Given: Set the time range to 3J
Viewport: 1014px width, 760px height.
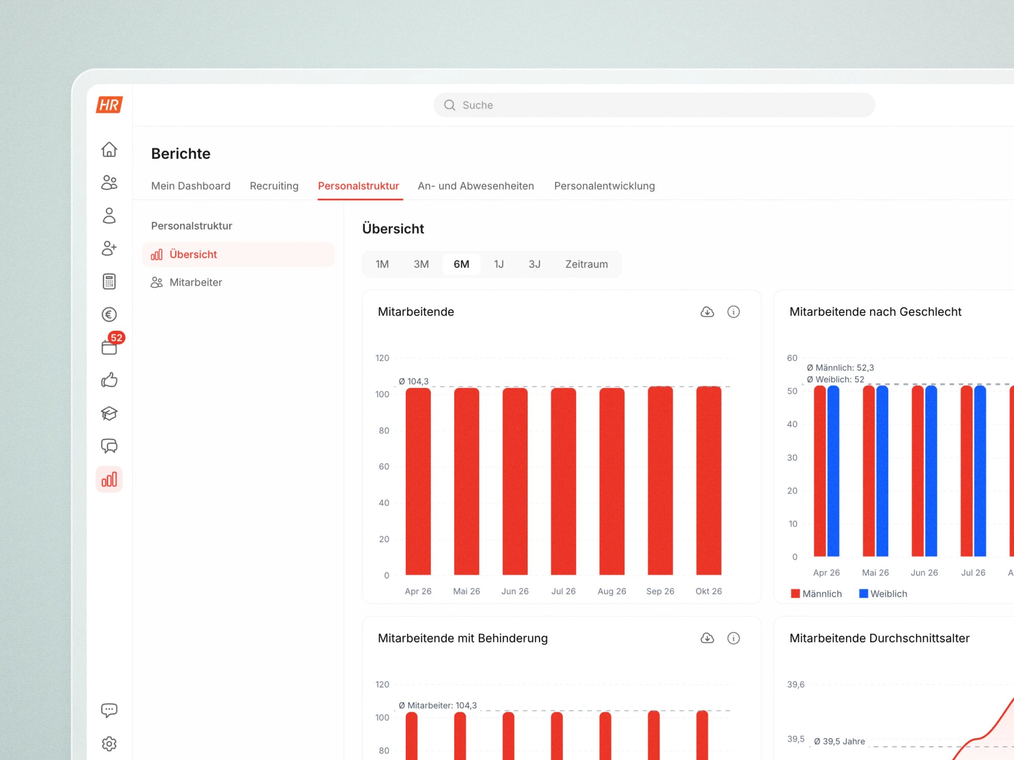Looking at the screenshot, I should pos(534,264).
